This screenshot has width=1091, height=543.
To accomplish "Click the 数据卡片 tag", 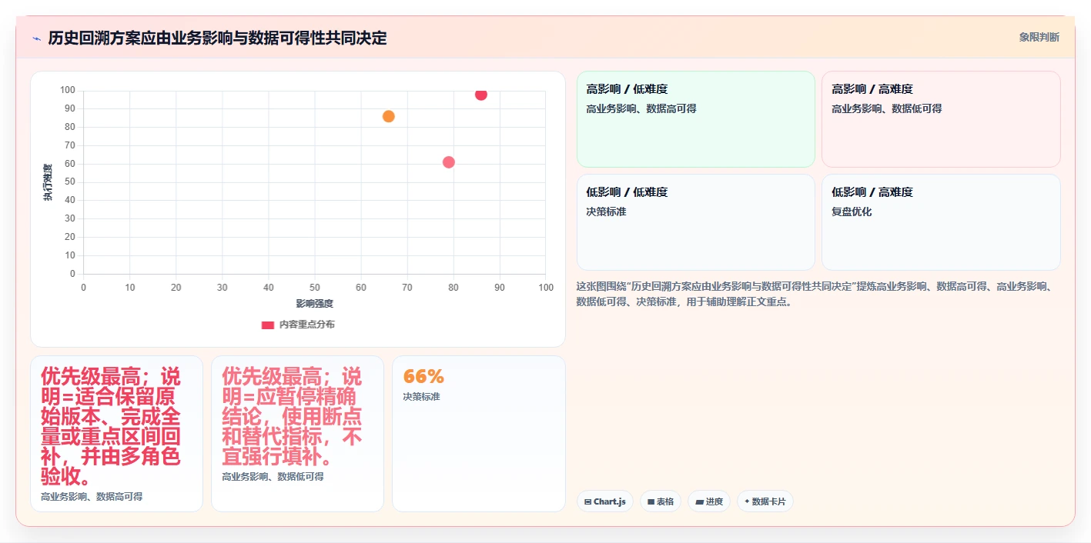I will pyautogui.click(x=765, y=501).
